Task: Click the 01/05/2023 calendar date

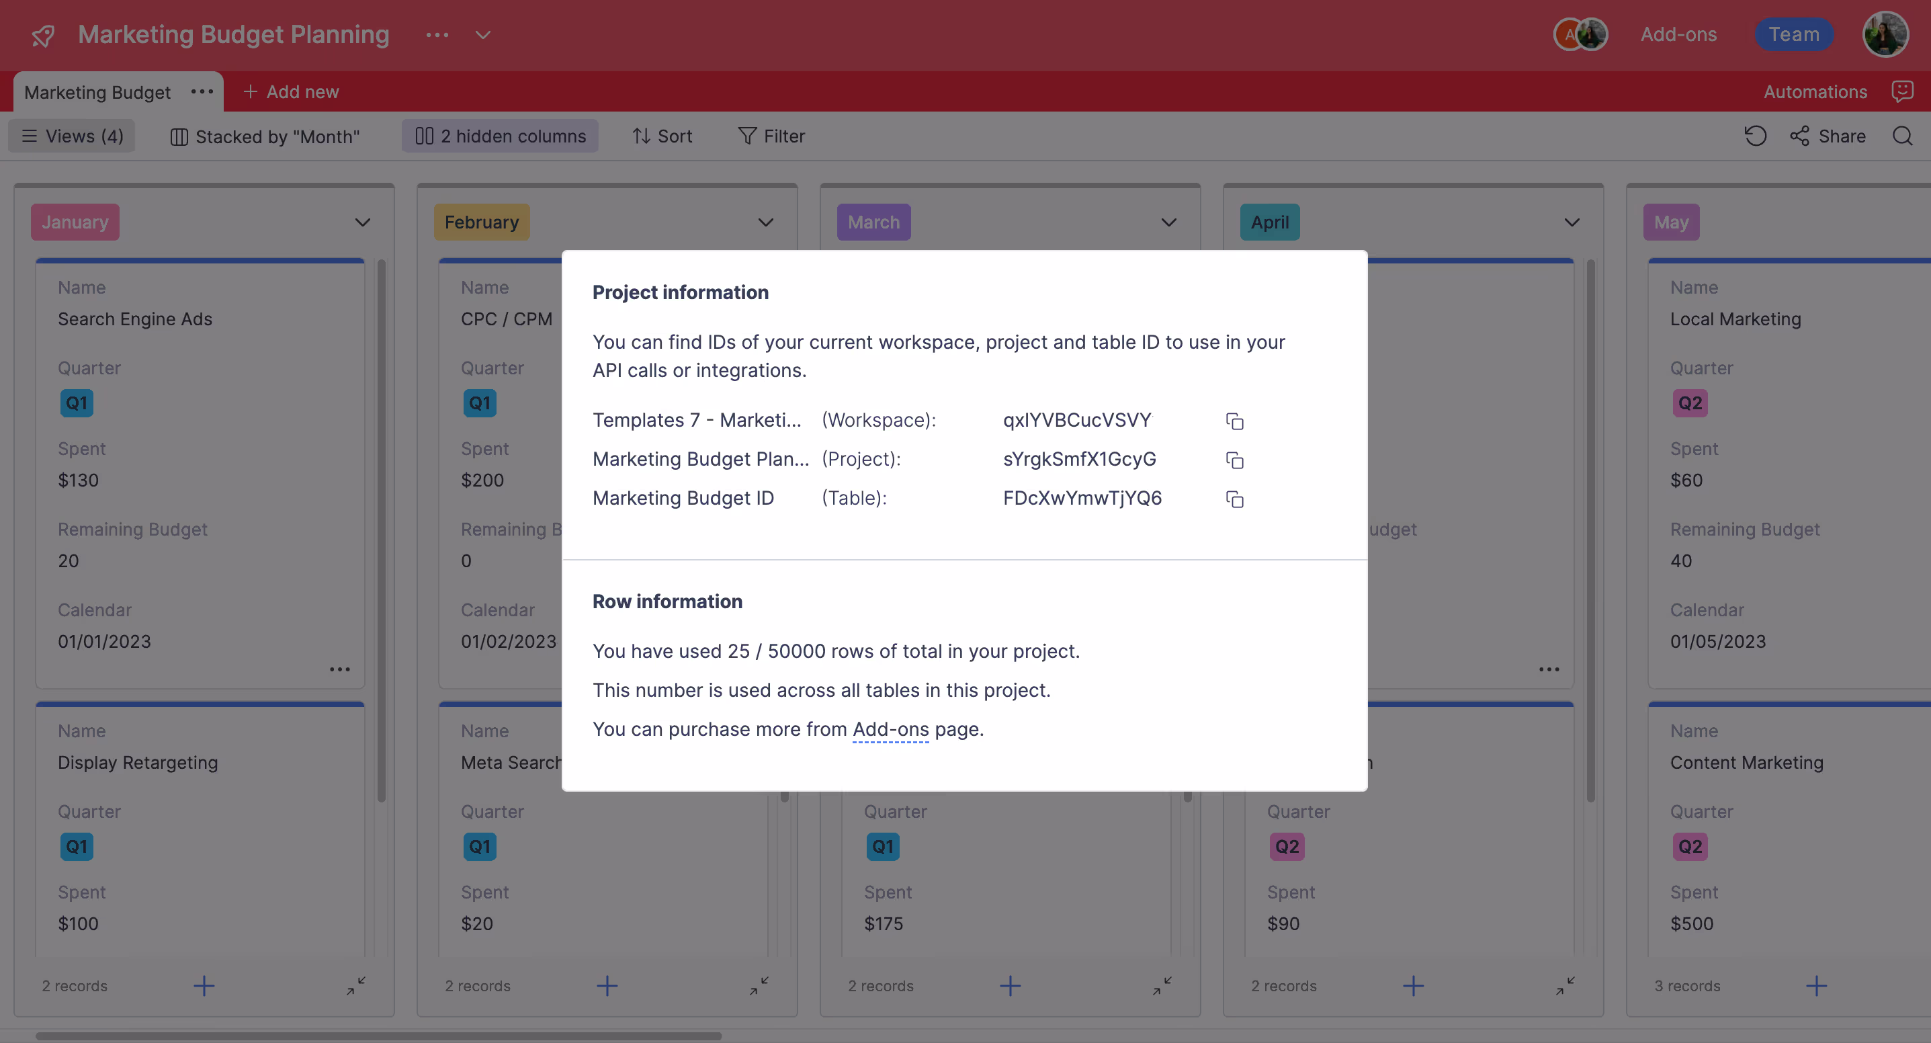Action: 1717,642
